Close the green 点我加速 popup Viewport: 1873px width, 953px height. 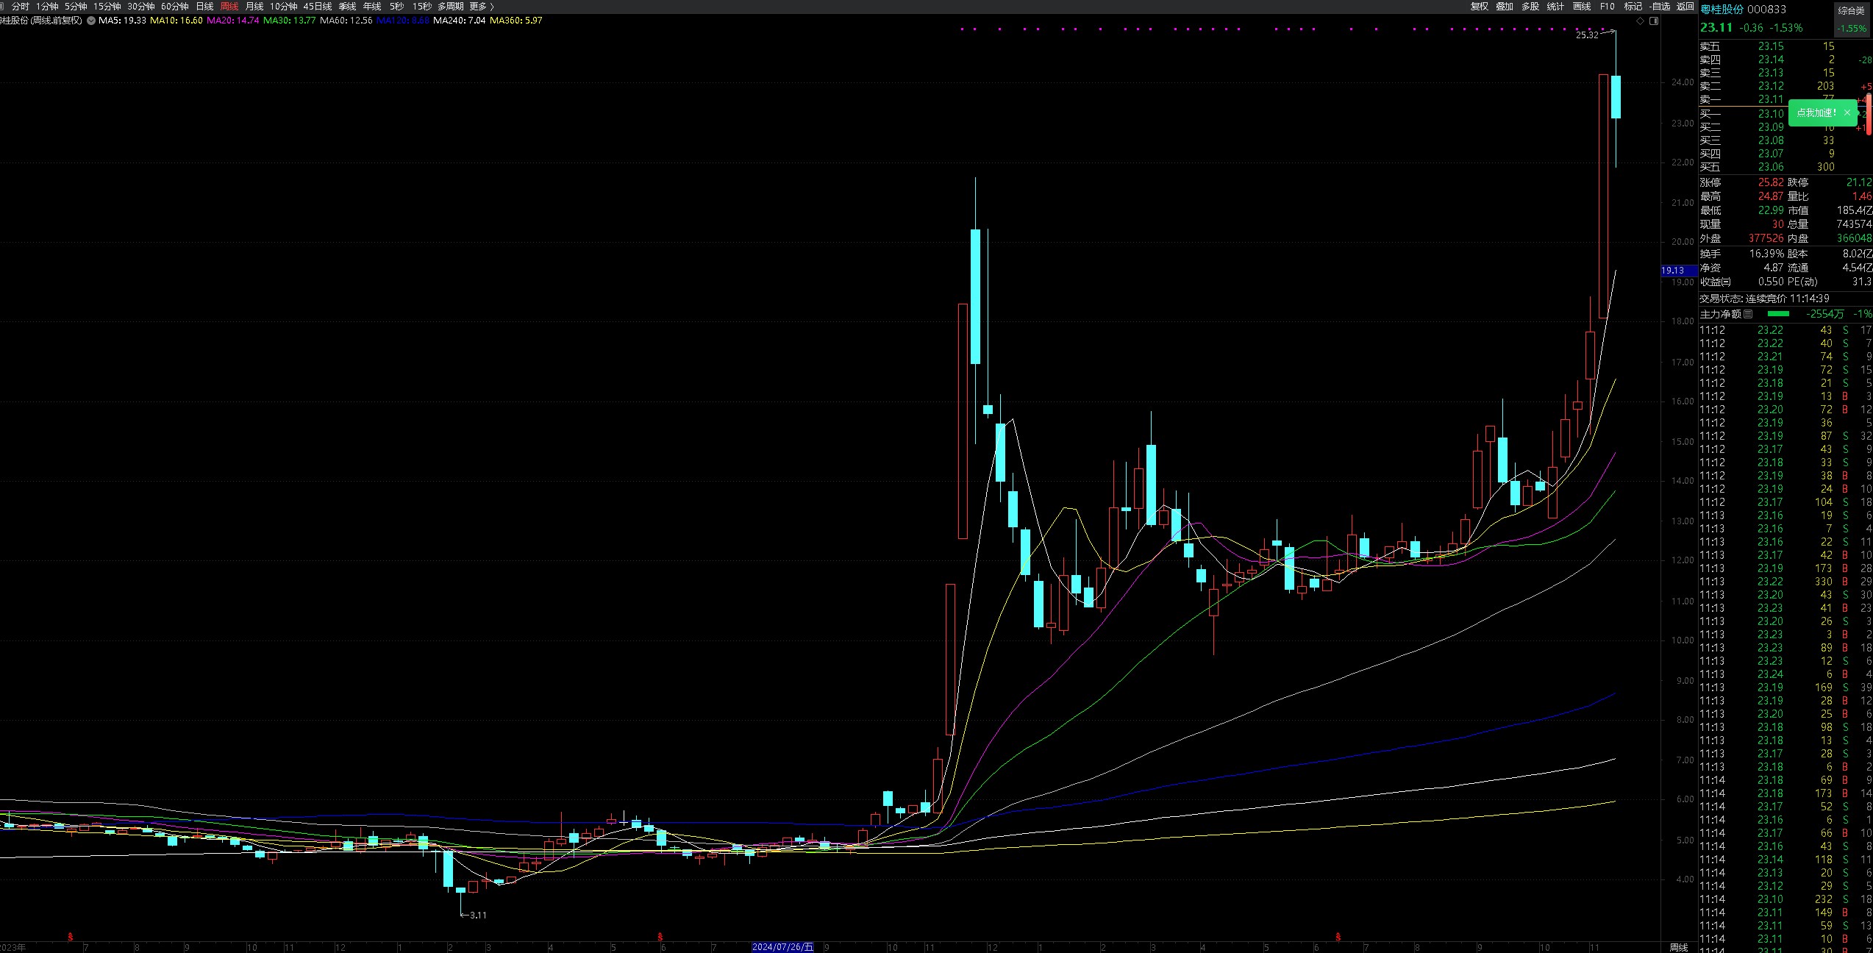(x=1847, y=113)
